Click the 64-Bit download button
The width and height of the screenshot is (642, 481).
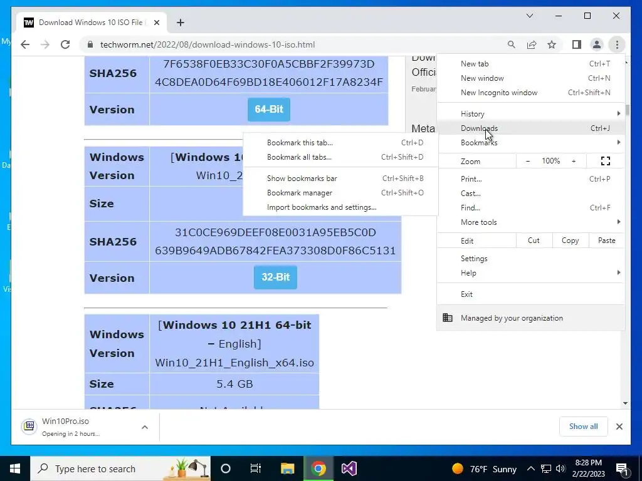(x=268, y=109)
